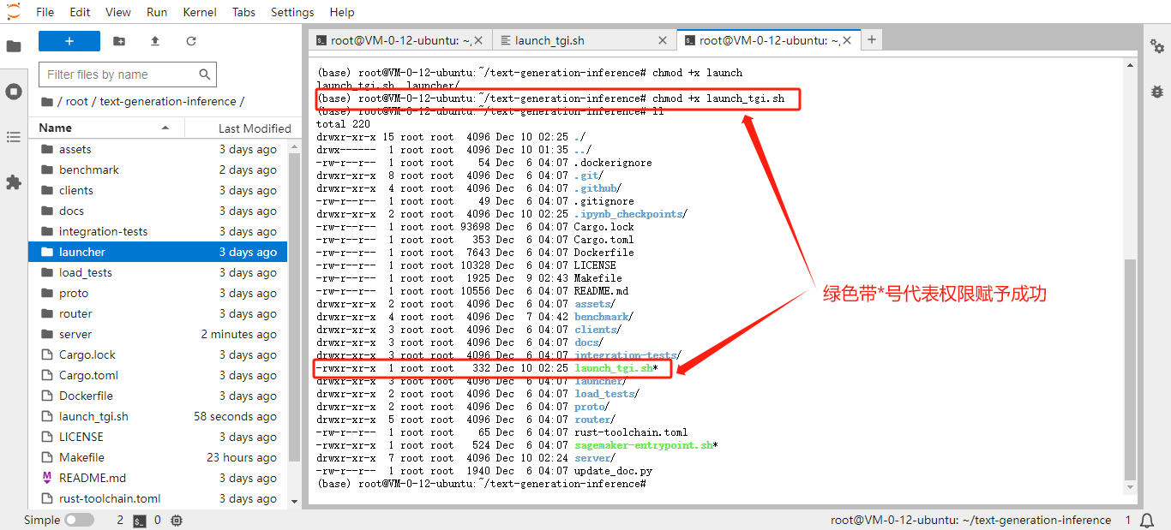The height and width of the screenshot is (530, 1171).
Task: Select the integration-tests folder
Action: (158, 231)
